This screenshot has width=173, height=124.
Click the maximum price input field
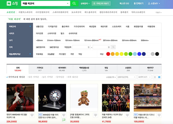pos(102,47)
